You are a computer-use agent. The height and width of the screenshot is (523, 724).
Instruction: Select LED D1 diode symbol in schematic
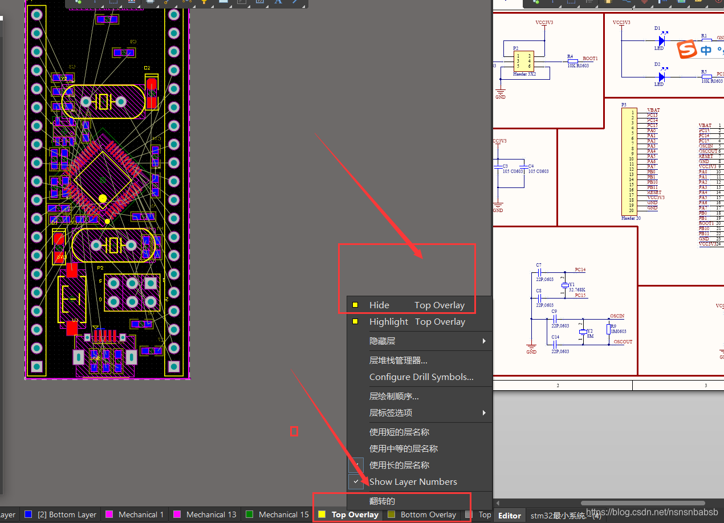(x=661, y=41)
